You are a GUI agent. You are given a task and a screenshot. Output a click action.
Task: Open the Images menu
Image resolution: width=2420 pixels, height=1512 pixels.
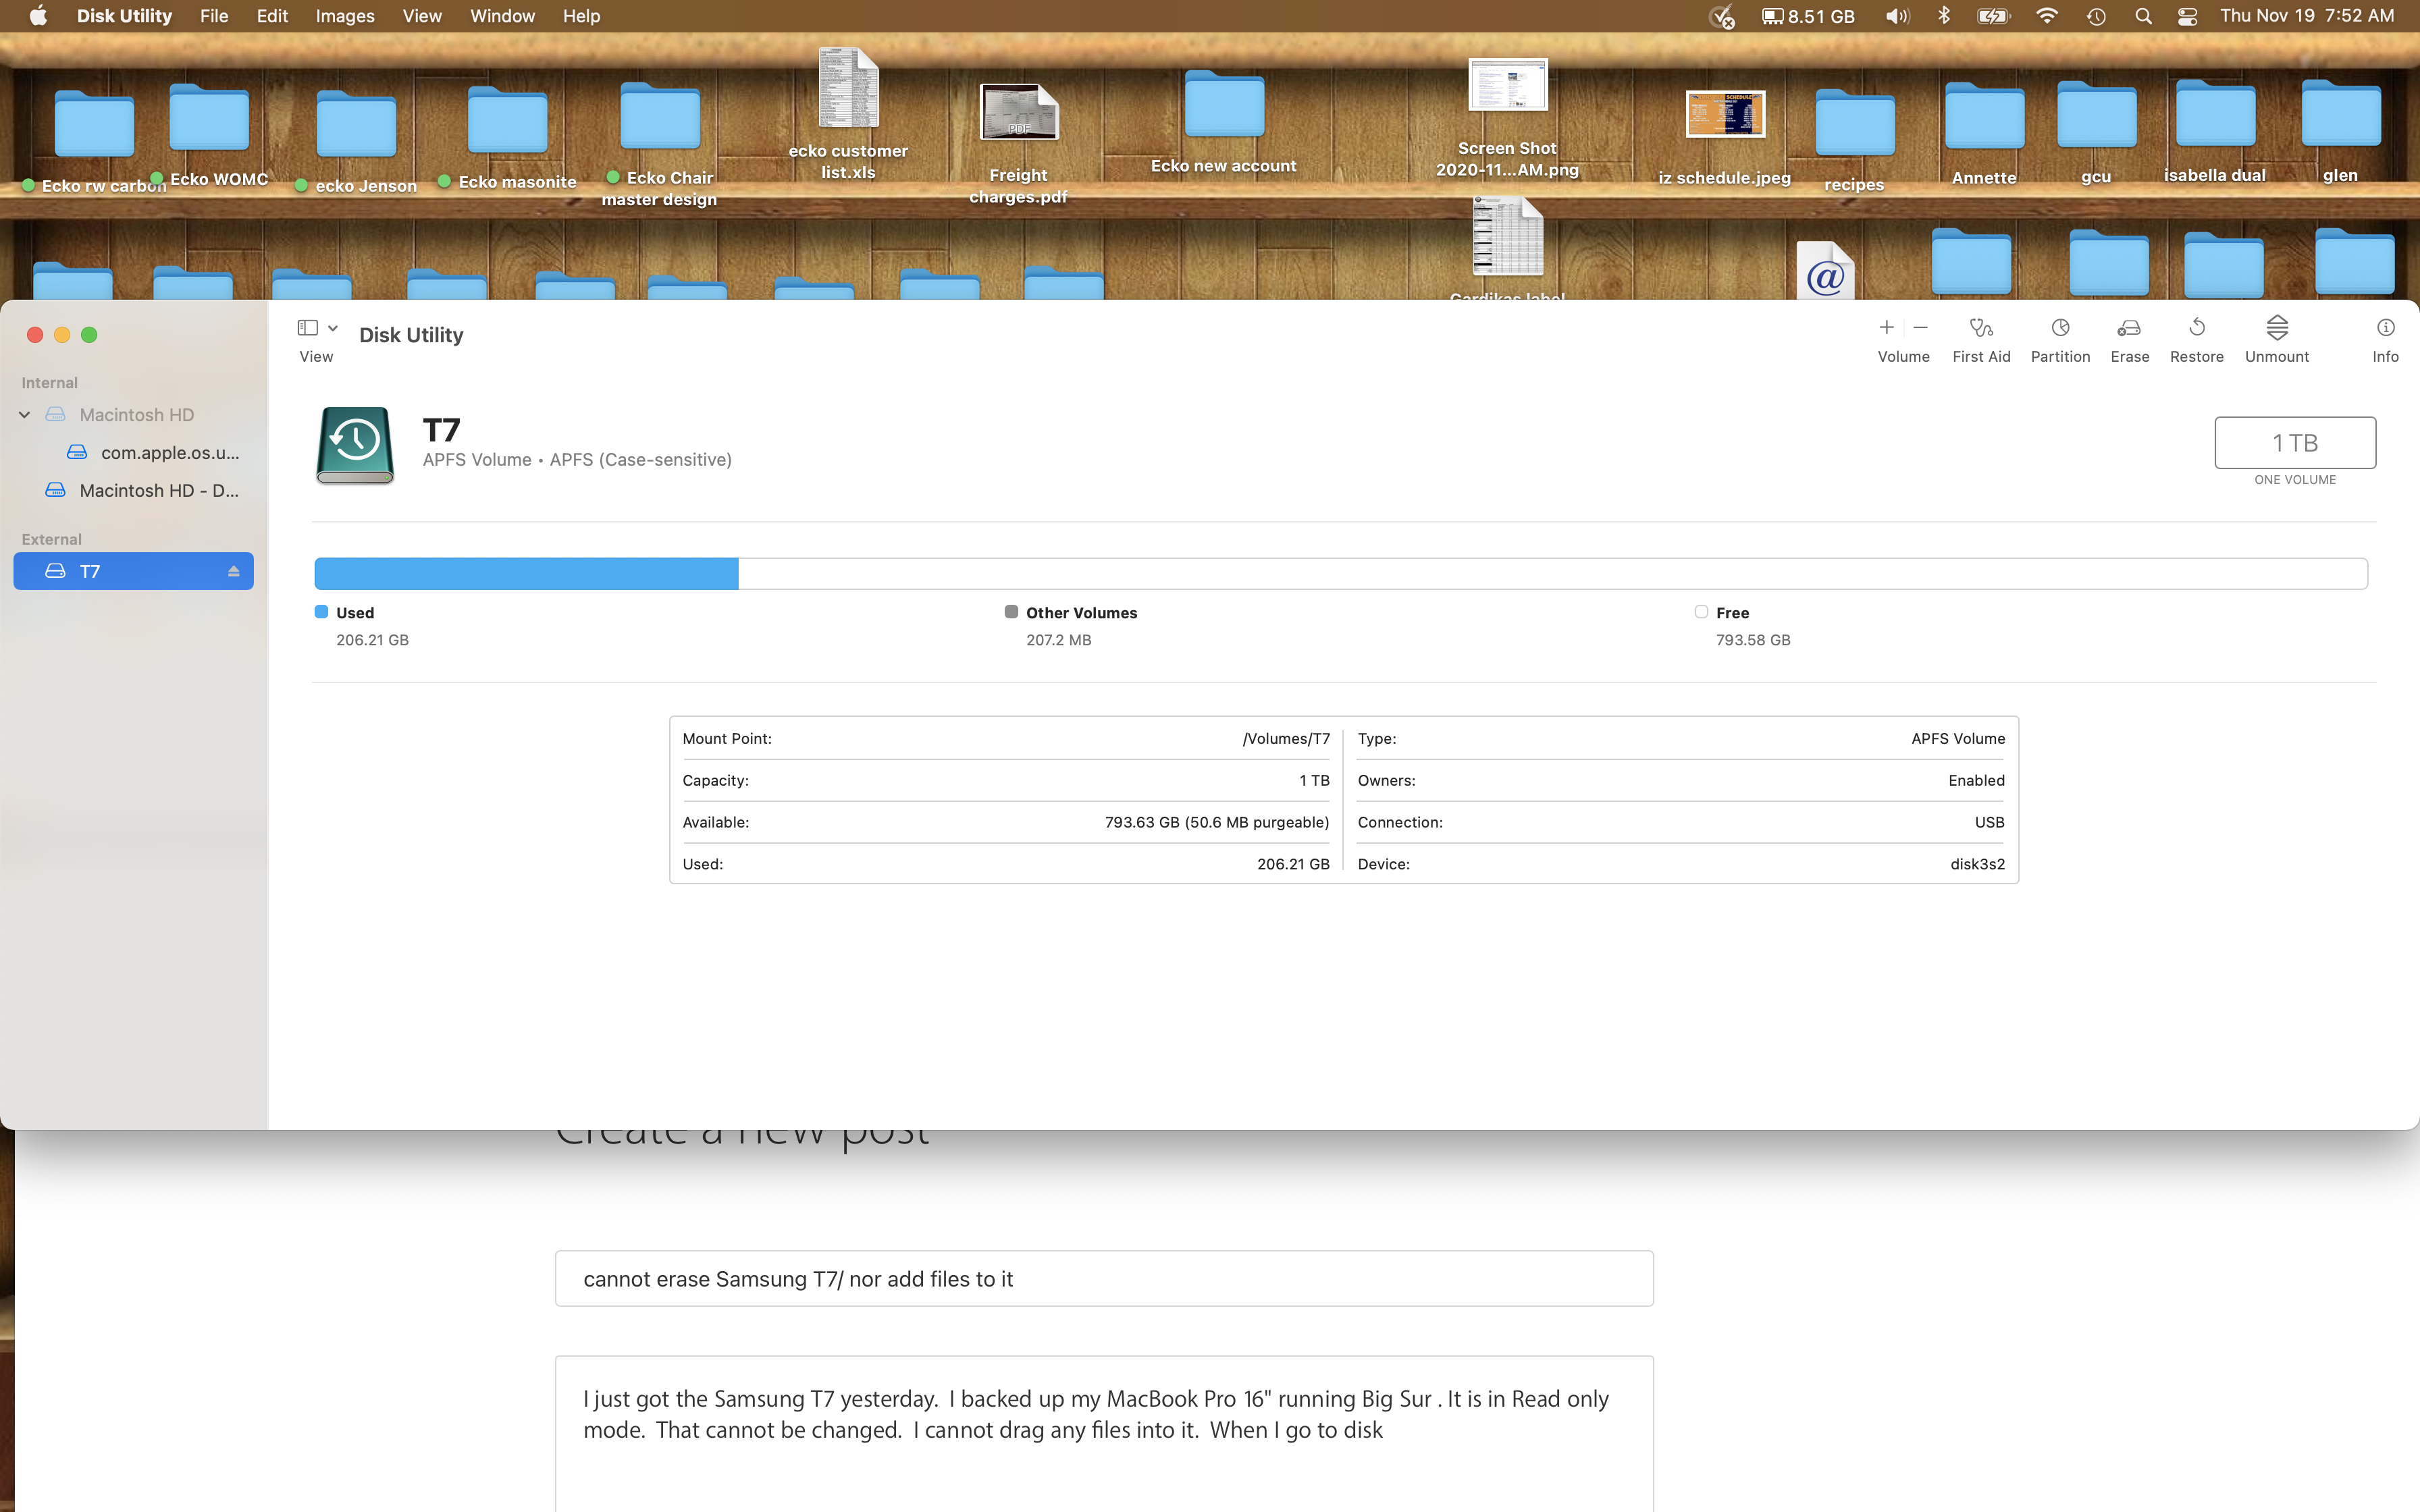[344, 16]
